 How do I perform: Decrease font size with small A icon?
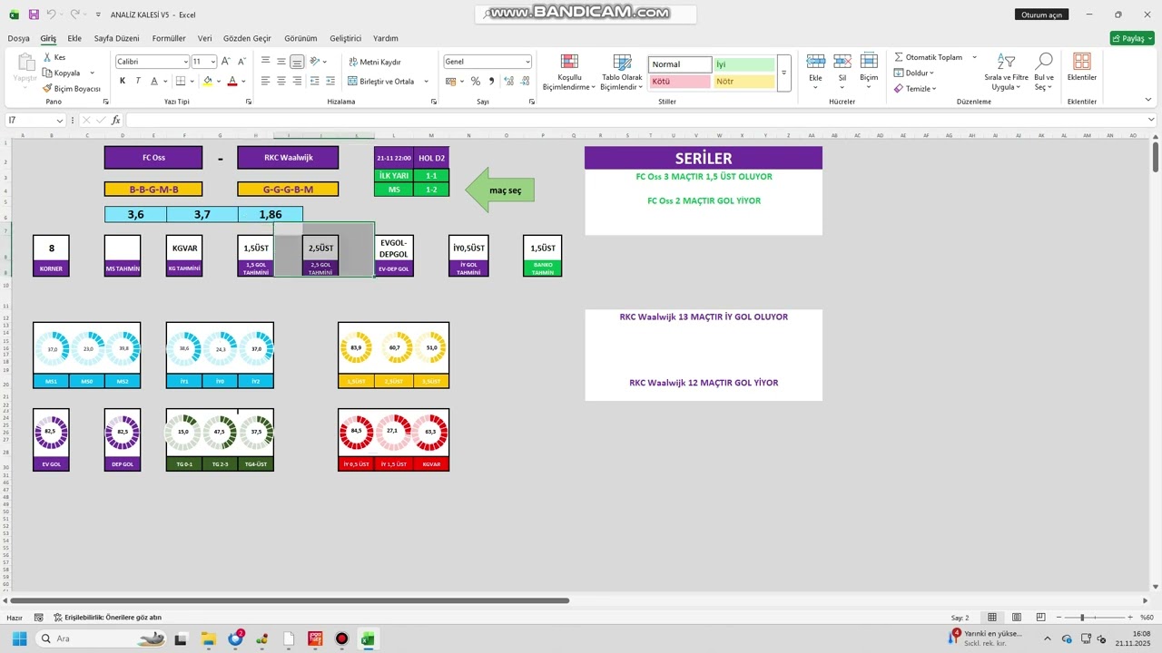click(241, 62)
